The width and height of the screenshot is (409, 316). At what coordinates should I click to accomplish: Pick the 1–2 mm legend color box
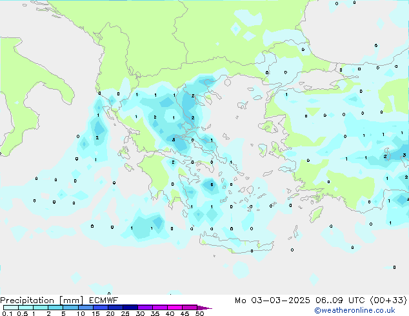coord(41,308)
